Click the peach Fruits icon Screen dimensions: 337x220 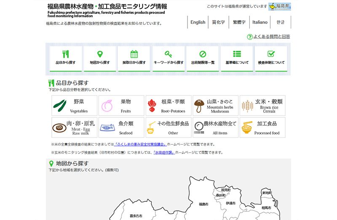107,106
